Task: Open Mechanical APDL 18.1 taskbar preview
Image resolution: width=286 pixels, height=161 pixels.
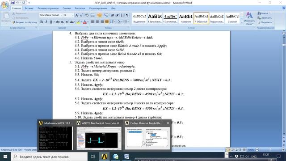Action: point(56,136)
